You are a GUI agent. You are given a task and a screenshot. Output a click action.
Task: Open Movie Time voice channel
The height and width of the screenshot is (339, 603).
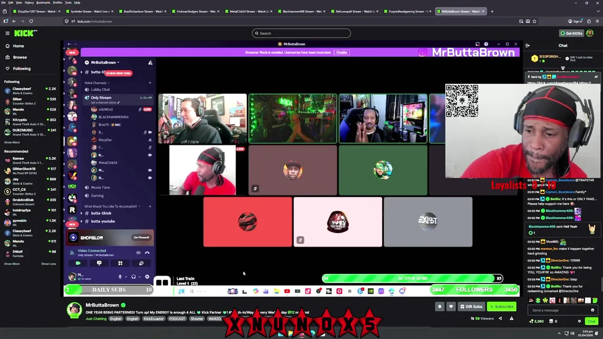100,187
